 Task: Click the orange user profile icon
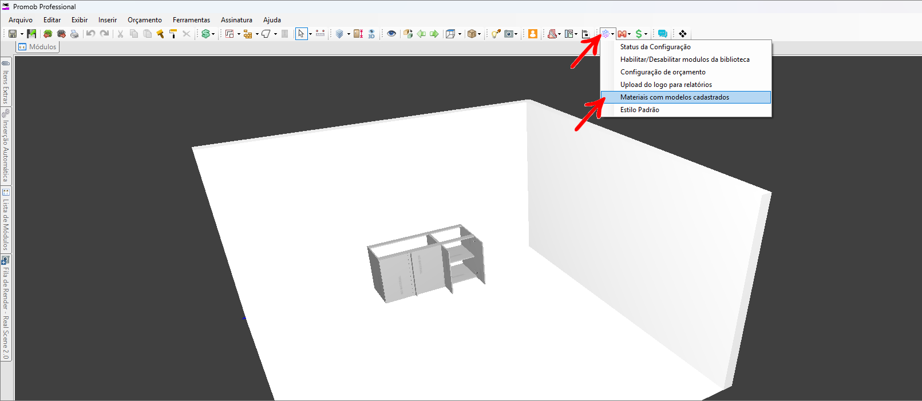[x=532, y=34]
